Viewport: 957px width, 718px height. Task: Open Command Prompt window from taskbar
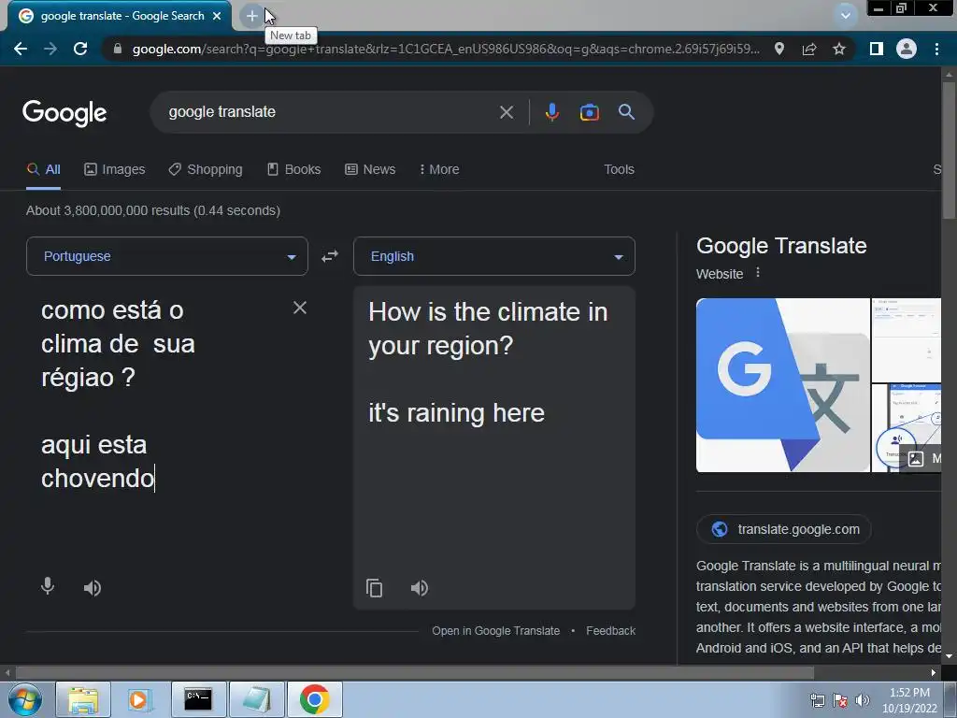[198, 699]
